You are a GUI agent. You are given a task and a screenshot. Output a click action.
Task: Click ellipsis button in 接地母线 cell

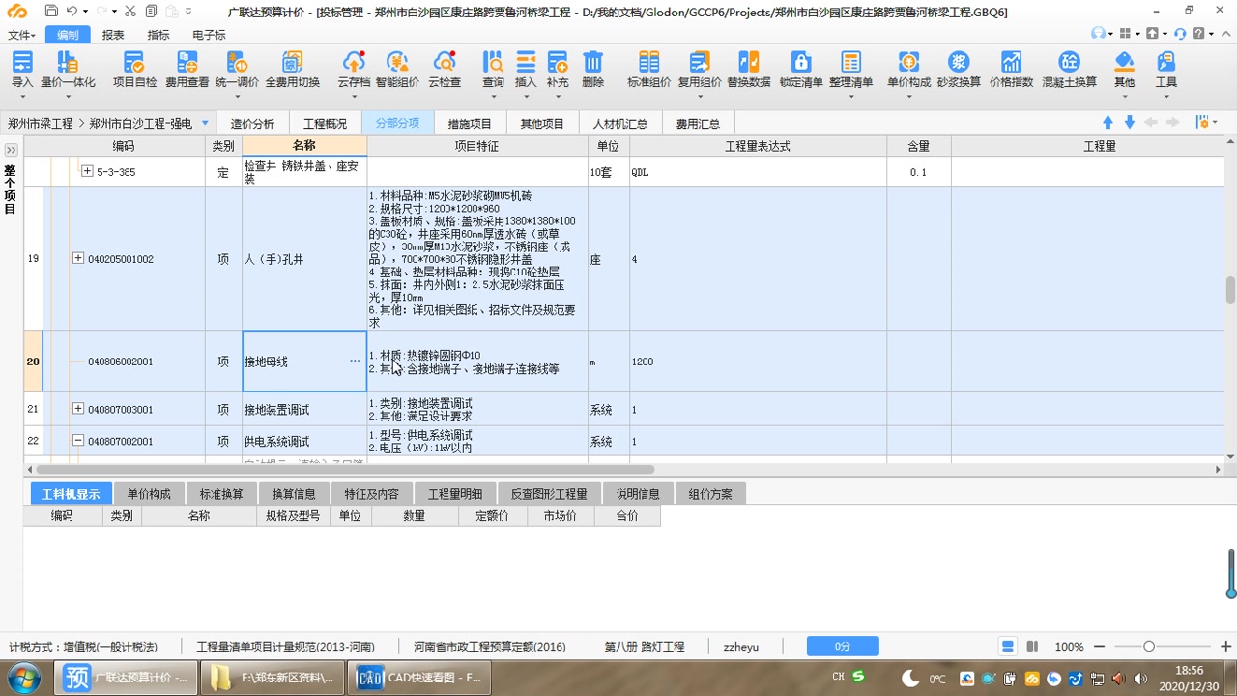point(355,361)
